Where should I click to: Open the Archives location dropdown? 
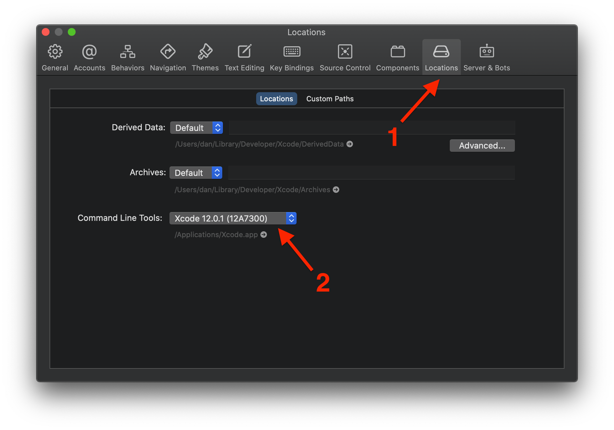pos(196,172)
